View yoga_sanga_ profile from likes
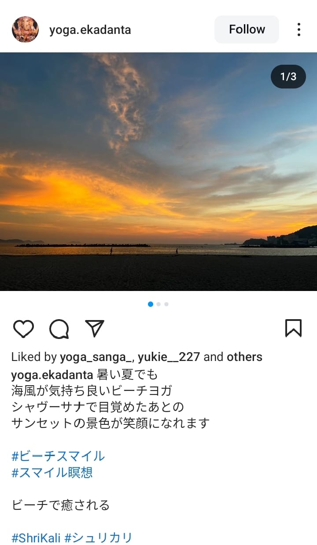317x545 pixels. (x=97, y=357)
